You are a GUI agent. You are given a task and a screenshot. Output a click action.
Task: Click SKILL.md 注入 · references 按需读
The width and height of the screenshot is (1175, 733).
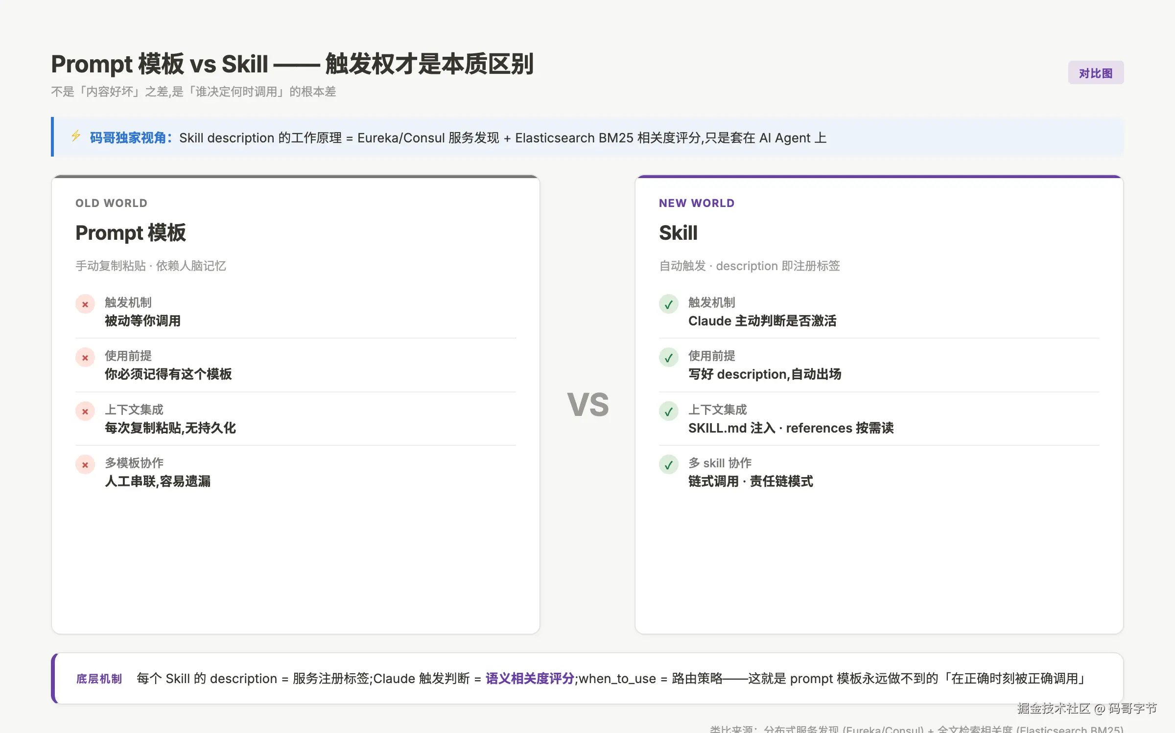point(791,428)
